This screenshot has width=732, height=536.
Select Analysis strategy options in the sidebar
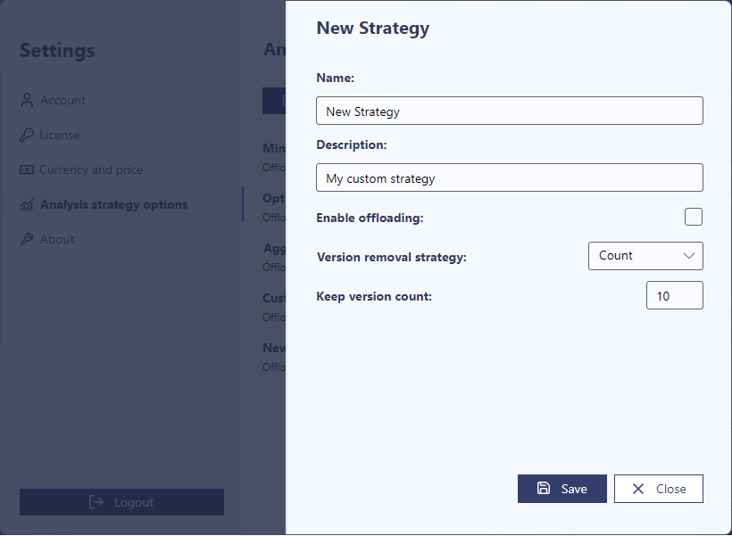[x=113, y=203]
